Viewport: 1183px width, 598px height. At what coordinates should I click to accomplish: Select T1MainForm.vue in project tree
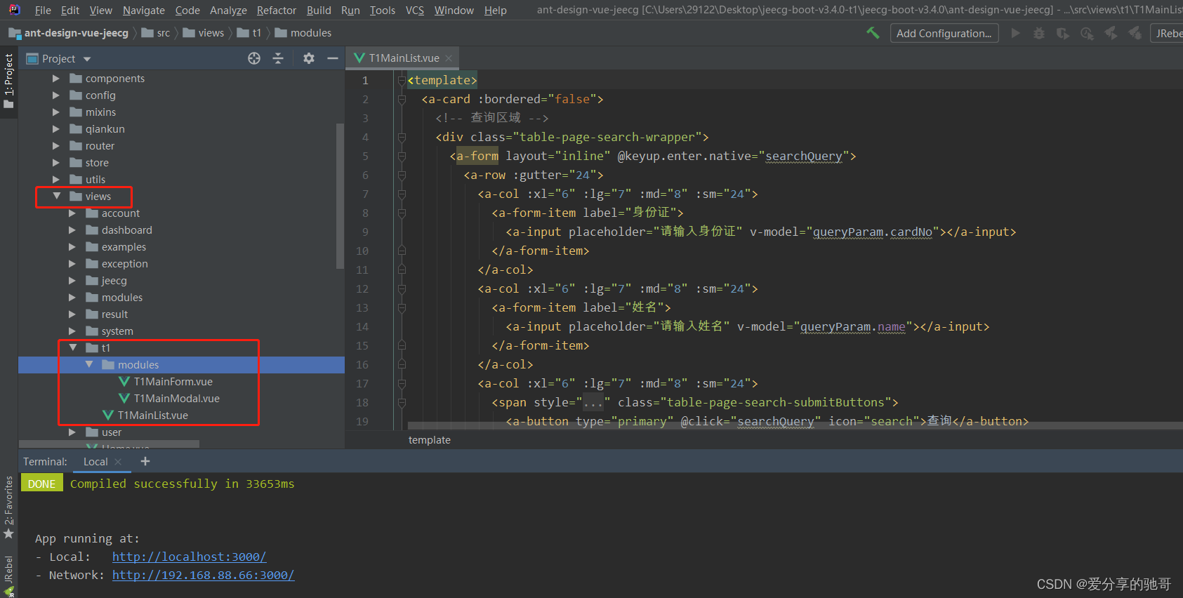tap(173, 382)
